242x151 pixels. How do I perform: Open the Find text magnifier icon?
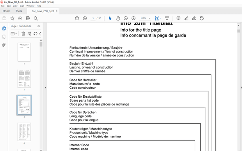(36, 18)
